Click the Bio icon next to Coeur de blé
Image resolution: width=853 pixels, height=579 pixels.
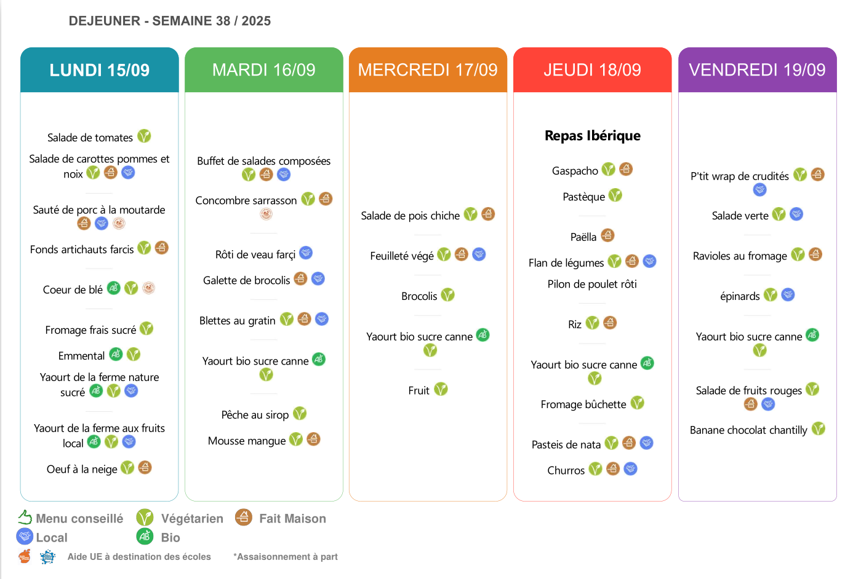[x=114, y=288]
